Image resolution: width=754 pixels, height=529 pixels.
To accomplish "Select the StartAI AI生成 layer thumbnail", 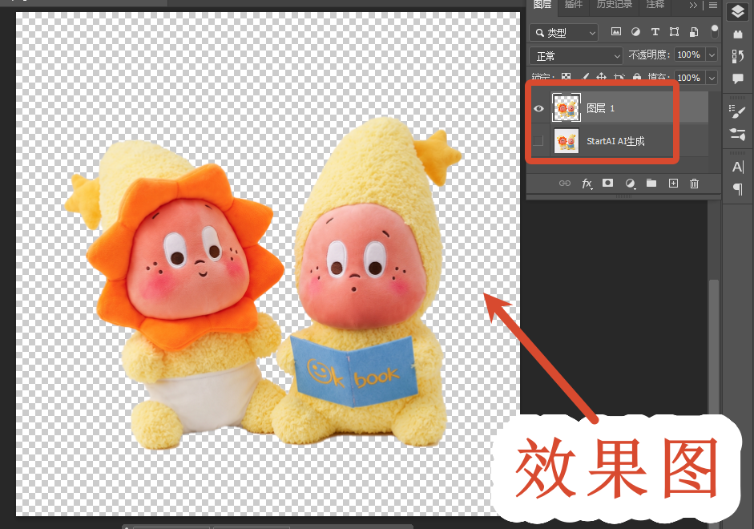I will pyautogui.click(x=566, y=140).
